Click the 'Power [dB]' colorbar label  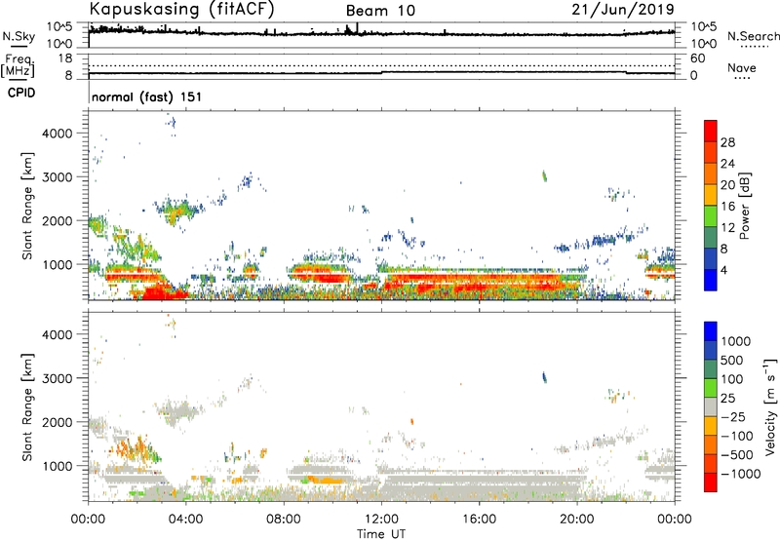coord(745,206)
